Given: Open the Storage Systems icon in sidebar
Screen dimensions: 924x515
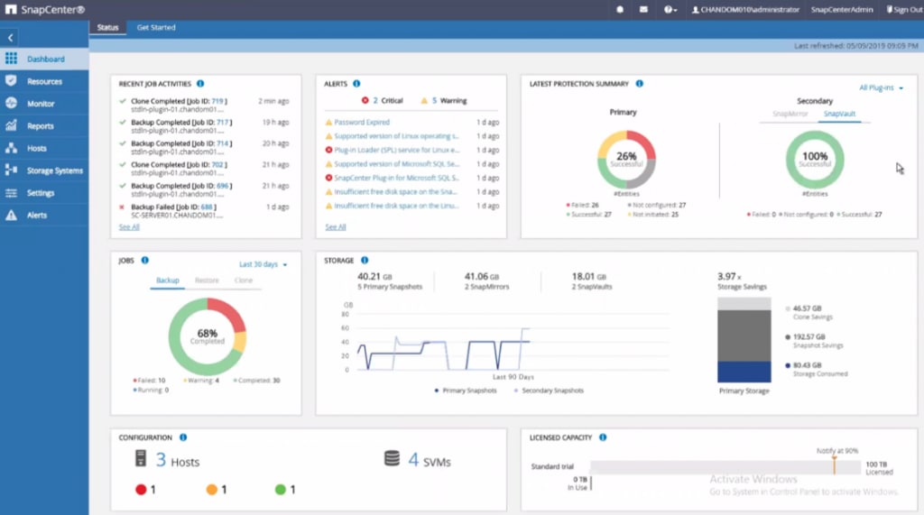Looking at the screenshot, I should (11, 170).
